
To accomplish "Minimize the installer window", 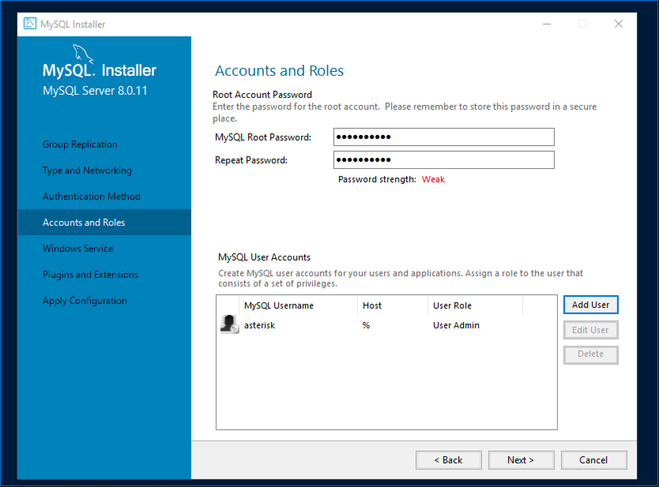I will [x=547, y=24].
